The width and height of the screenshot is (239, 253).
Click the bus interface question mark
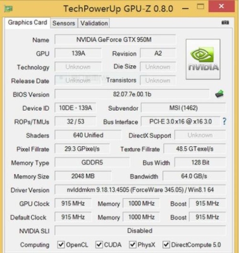click(224, 121)
